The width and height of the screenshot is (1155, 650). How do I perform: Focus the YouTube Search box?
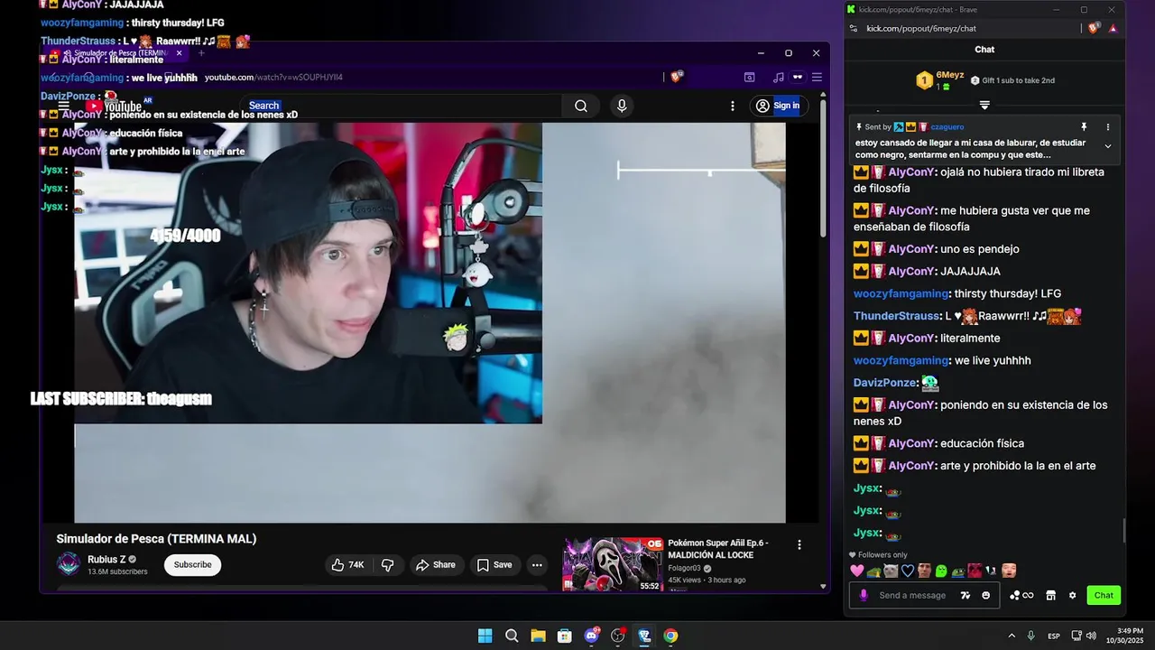(402, 106)
